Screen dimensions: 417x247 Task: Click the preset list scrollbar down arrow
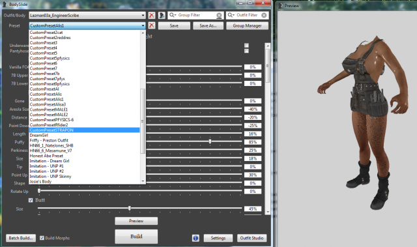pyautogui.click(x=143, y=181)
